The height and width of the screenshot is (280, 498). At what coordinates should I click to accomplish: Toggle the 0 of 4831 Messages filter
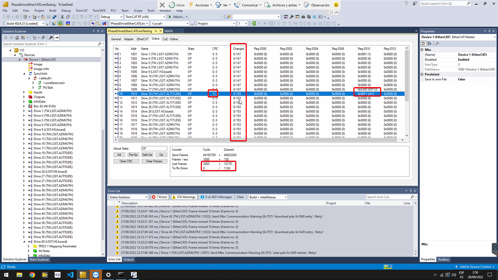coord(216,197)
